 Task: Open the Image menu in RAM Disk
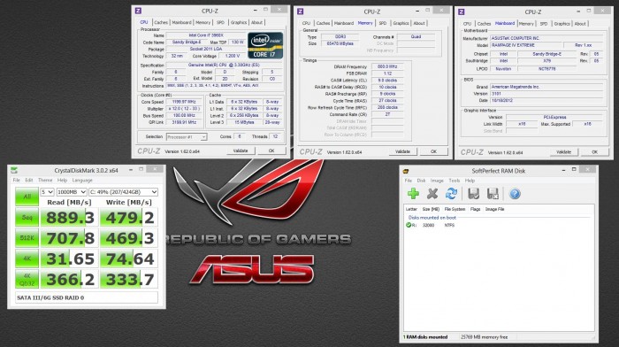point(437,181)
